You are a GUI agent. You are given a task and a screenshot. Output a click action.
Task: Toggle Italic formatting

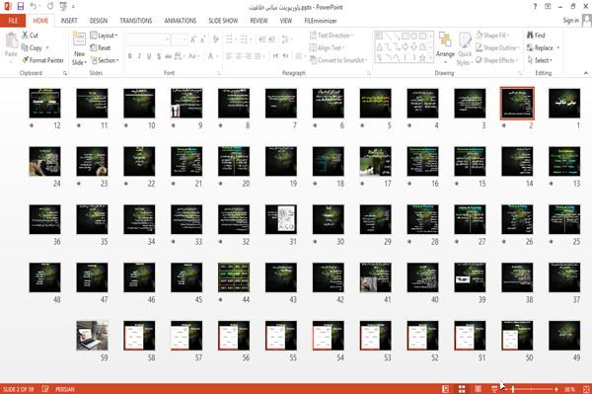coord(139,56)
